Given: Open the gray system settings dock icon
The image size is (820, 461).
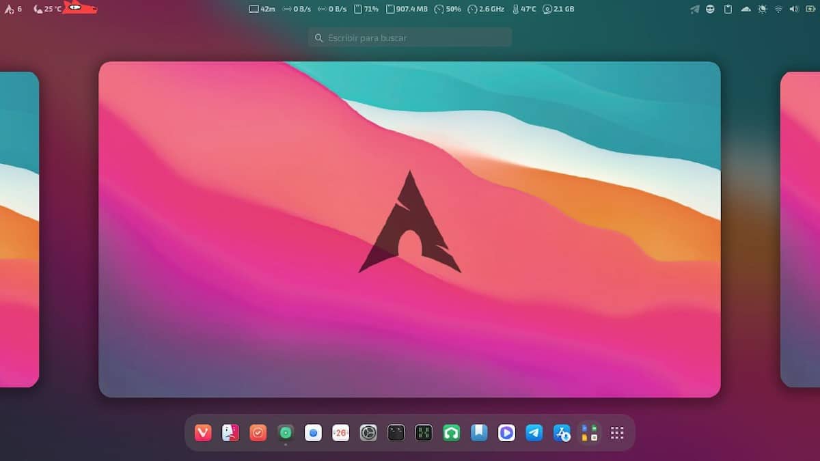Looking at the screenshot, I should (x=368, y=432).
